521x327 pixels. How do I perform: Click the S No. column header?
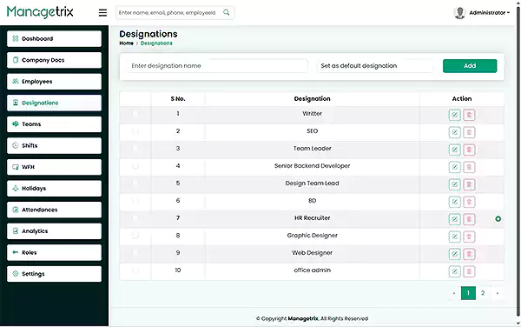tap(178, 99)
